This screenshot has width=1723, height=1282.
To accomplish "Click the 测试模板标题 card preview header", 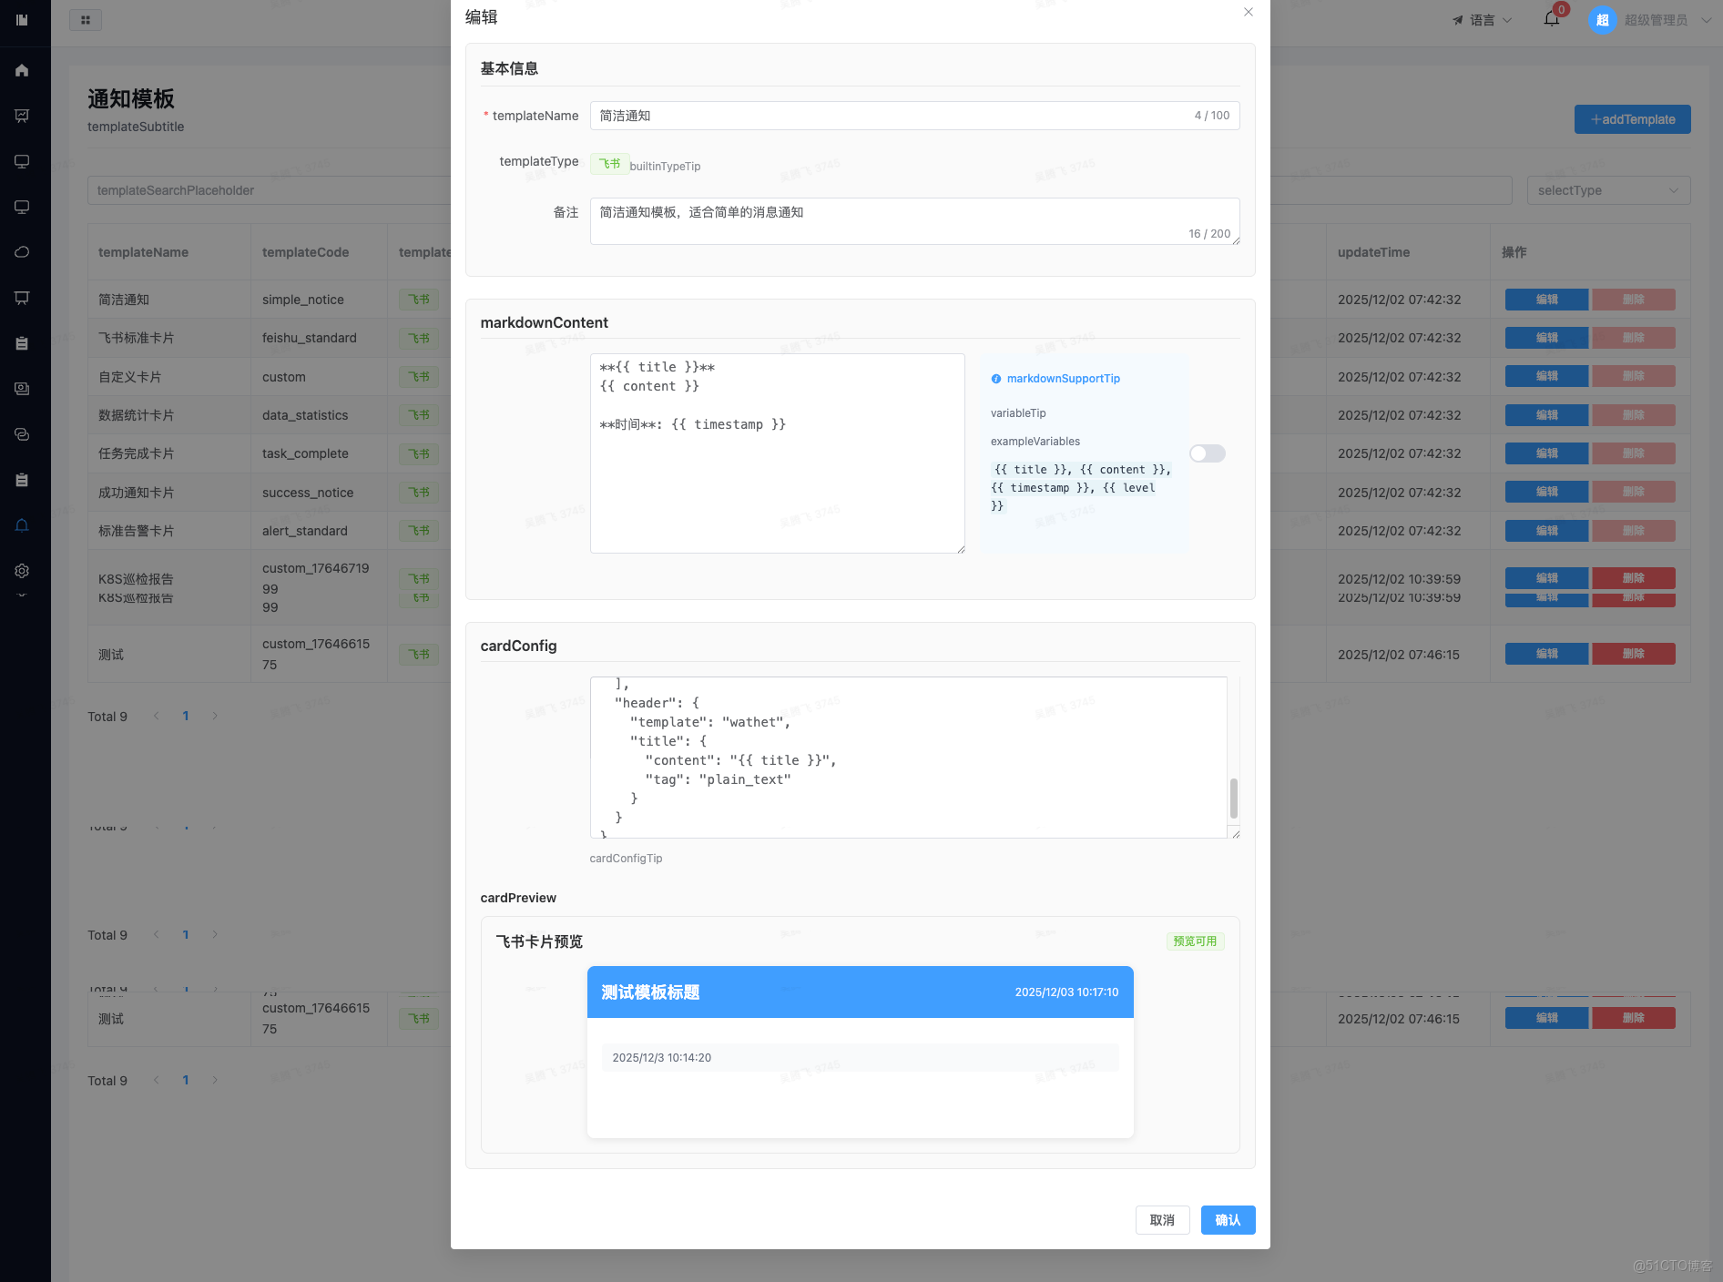I will coord(860,992).
